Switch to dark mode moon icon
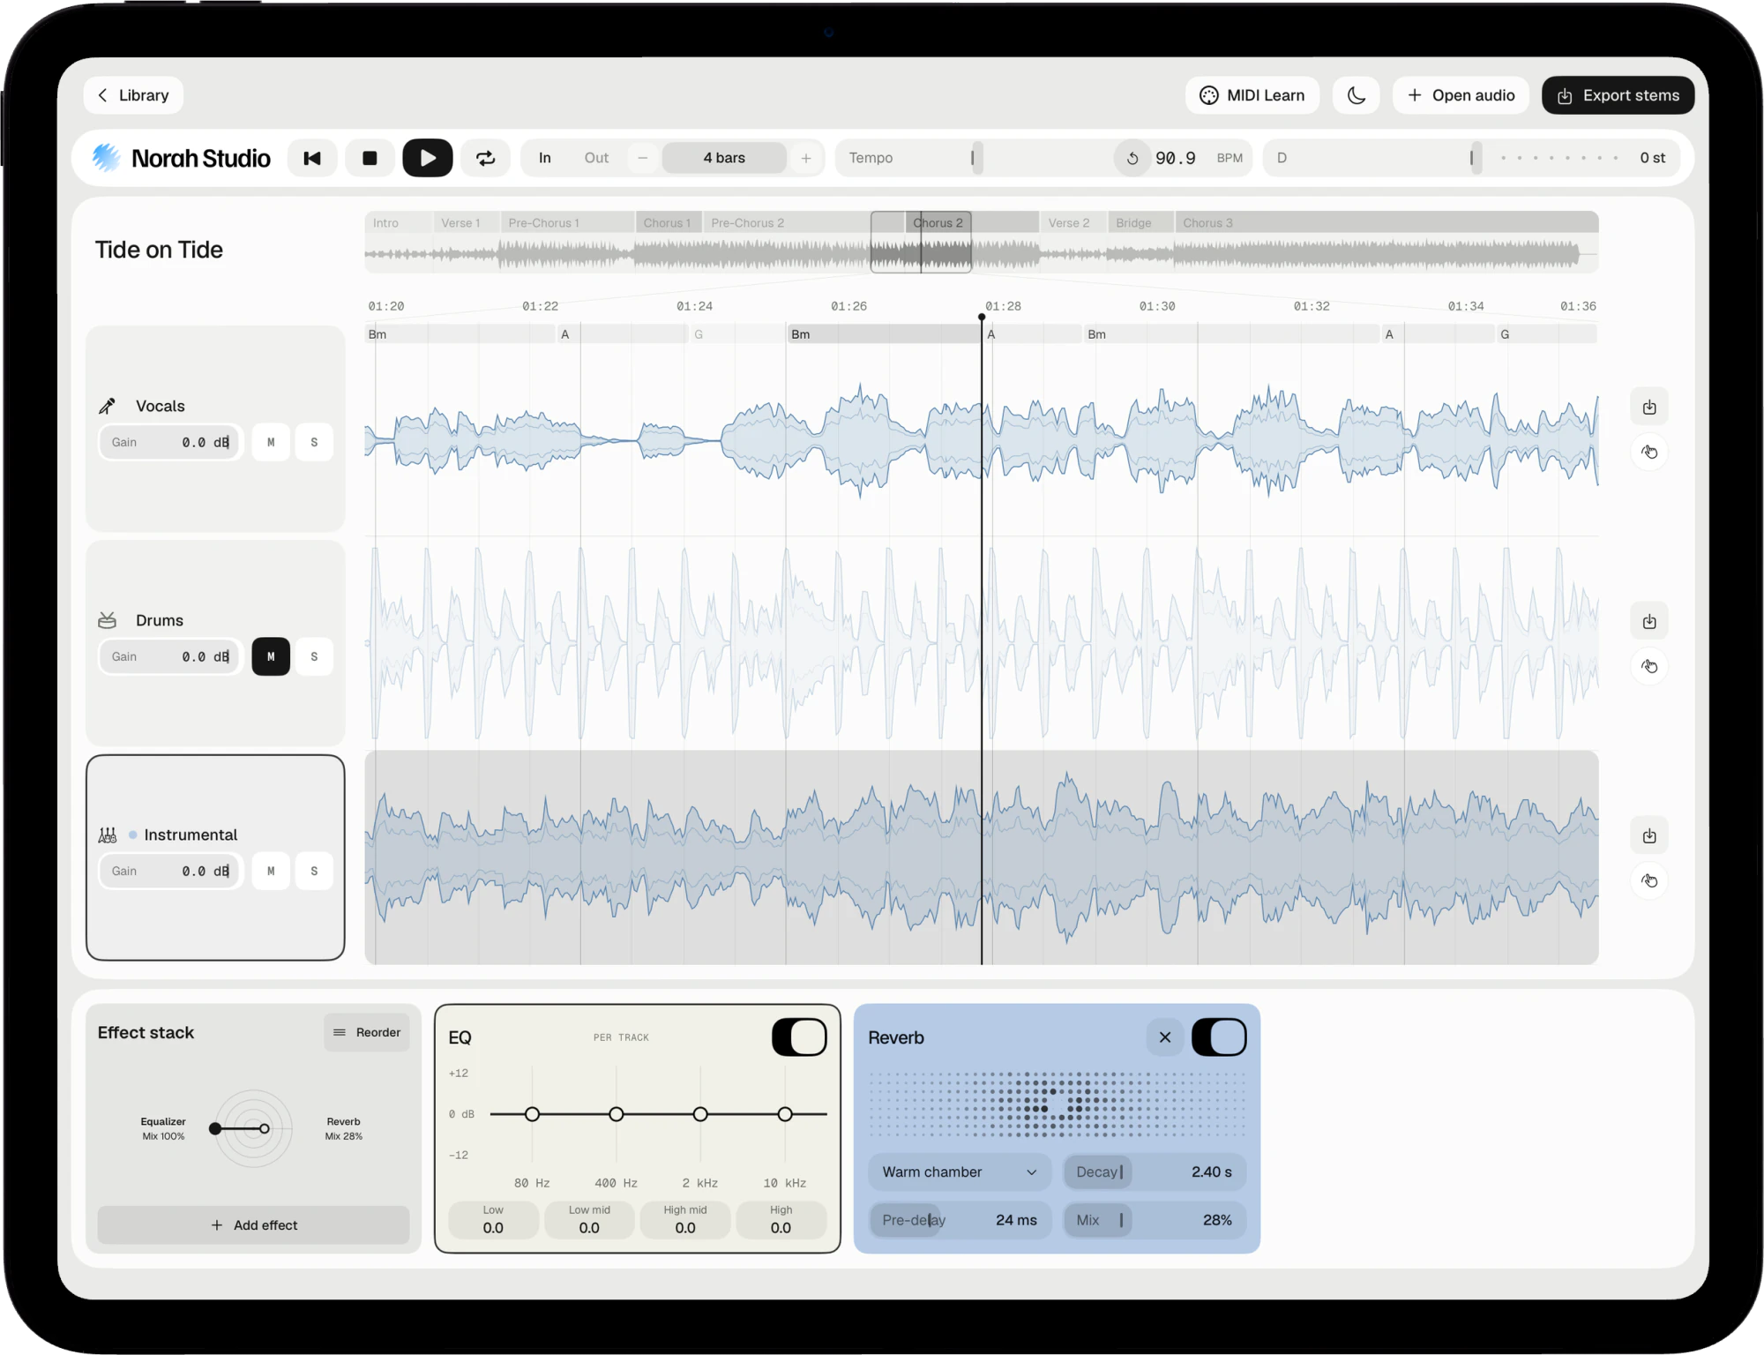 point(1357,95)
